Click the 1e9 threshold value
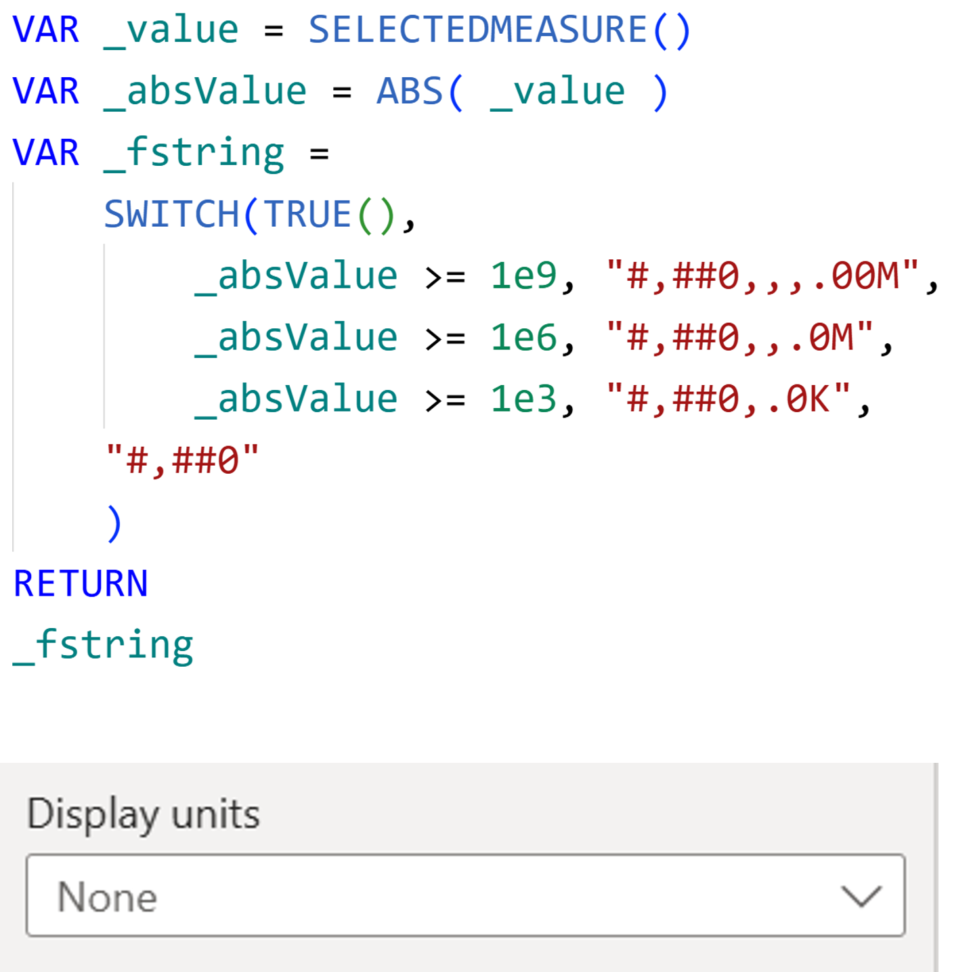This screenshot has height=972, width=971. (523, 276)
